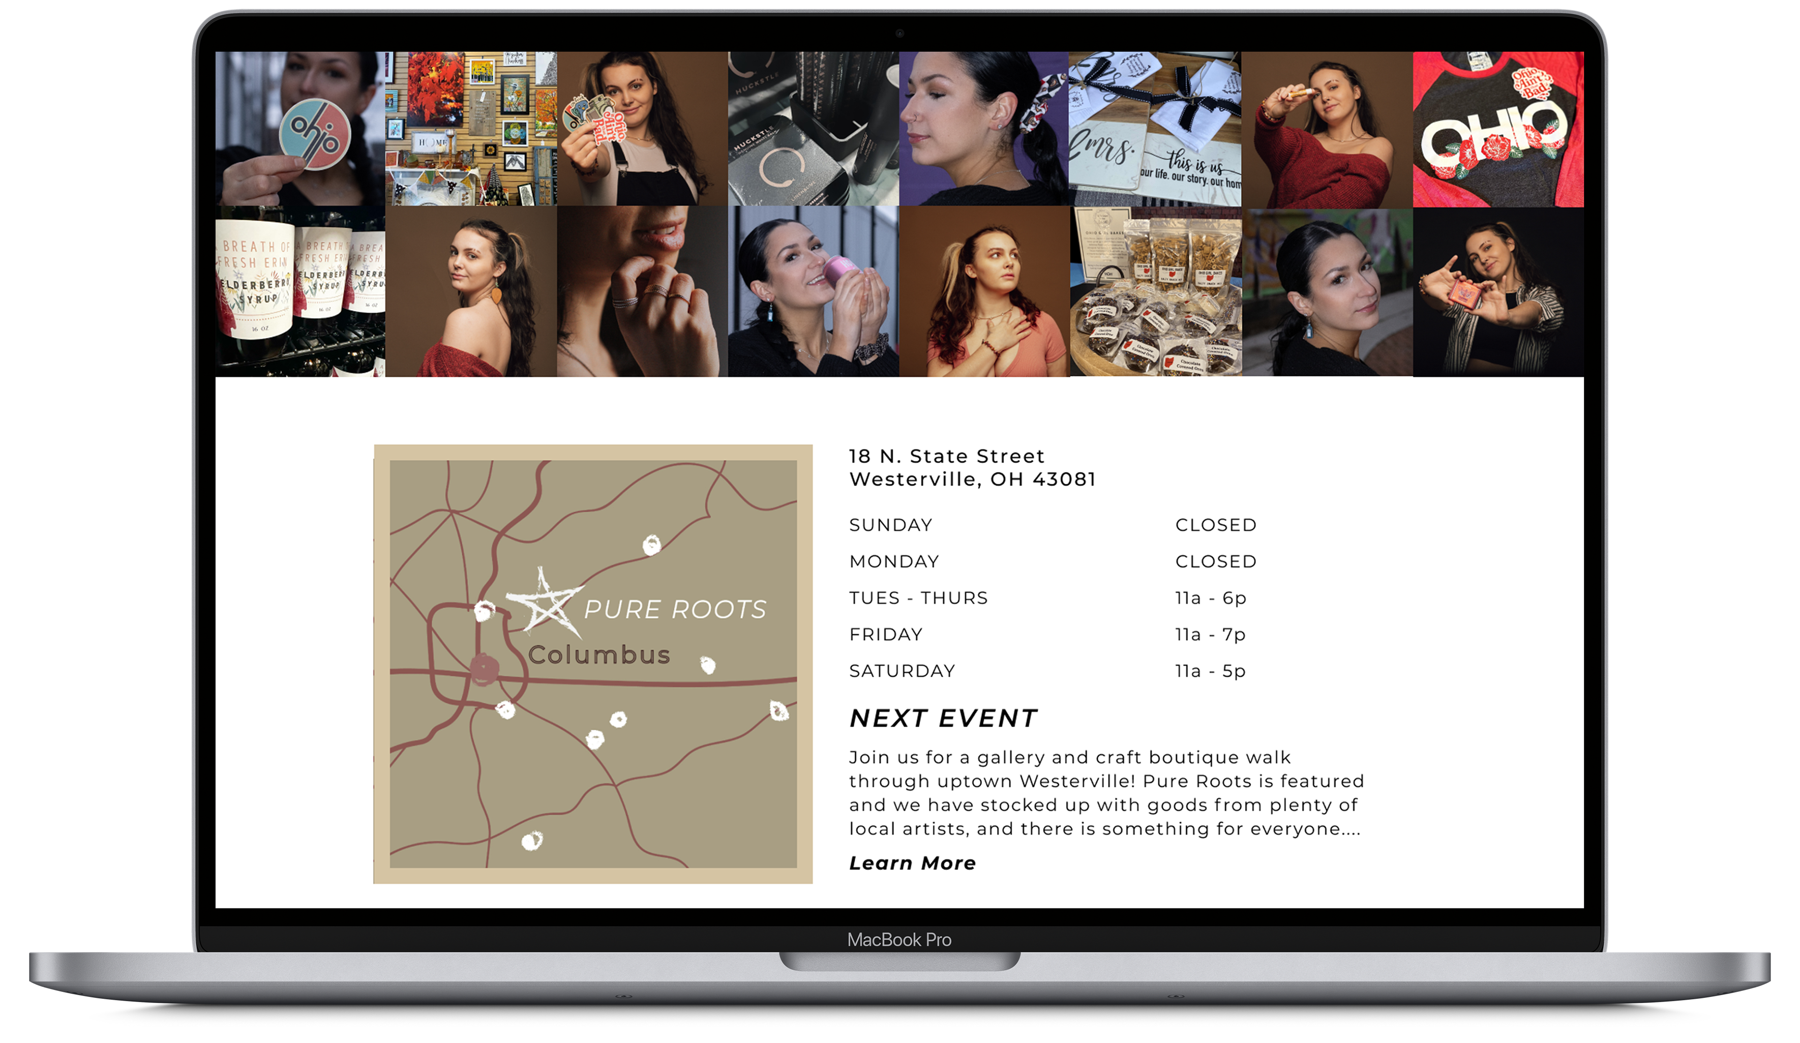Viewport: 1800px width, 1043px height.
Task: Click the PURE ROOTS label on map
Action: (675, 609)
